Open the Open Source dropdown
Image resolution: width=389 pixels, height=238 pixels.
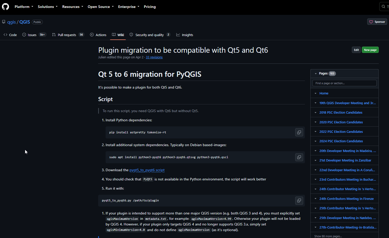pos(101,7)
